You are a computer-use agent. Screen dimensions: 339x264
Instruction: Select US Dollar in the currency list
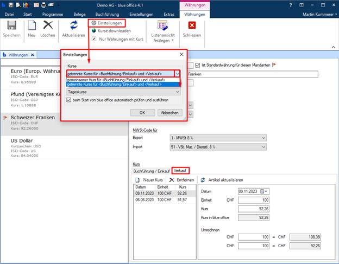click(65, 148)
